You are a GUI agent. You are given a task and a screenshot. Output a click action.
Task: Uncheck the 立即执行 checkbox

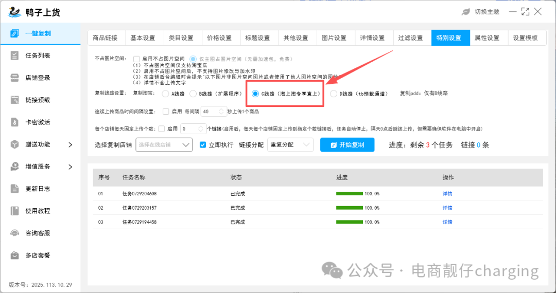click(203, 145)
